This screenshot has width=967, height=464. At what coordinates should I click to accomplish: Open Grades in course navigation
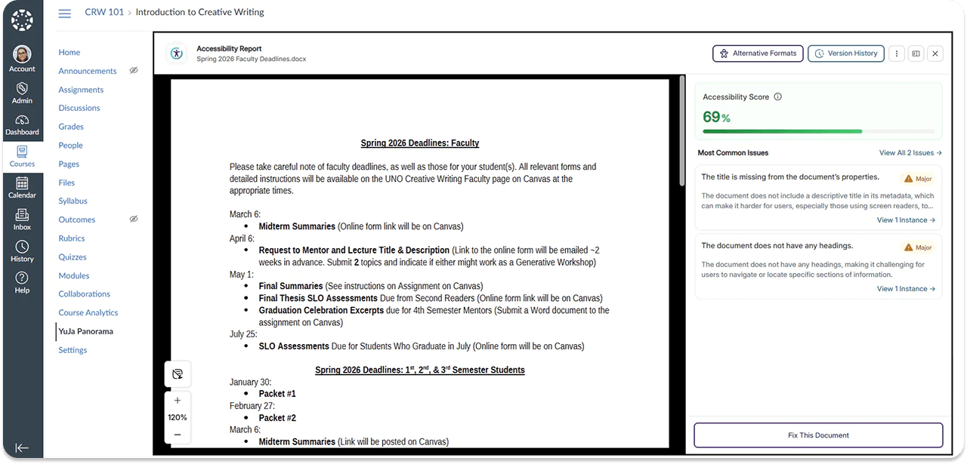(x=71, y=127)
